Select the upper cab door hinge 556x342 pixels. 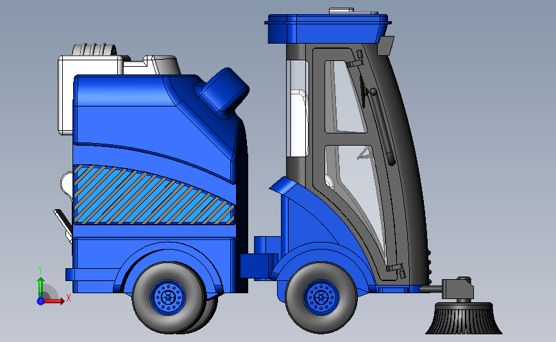coord(356,60)
